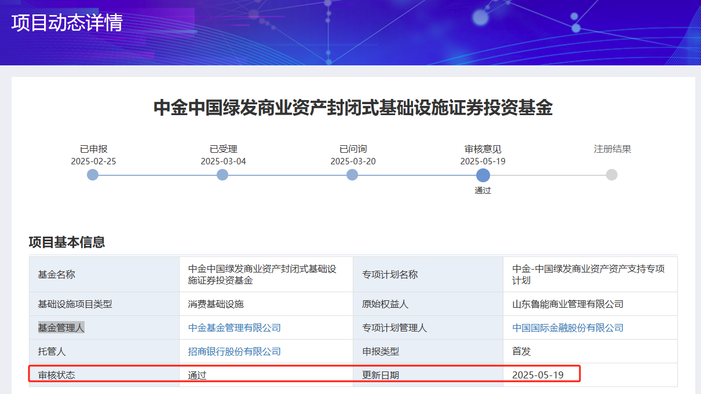Click the 已受理 step label
Image resolution: width=701 pixels, height=394 pixels.
(x=223, y=149)
